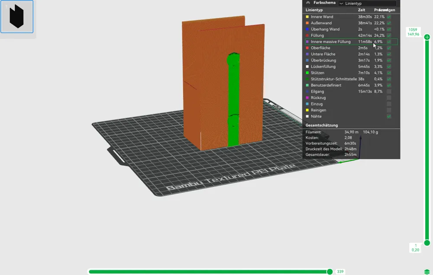
Task: Toggle the Nähte visibility checkbox
Action: pos(389,116)
